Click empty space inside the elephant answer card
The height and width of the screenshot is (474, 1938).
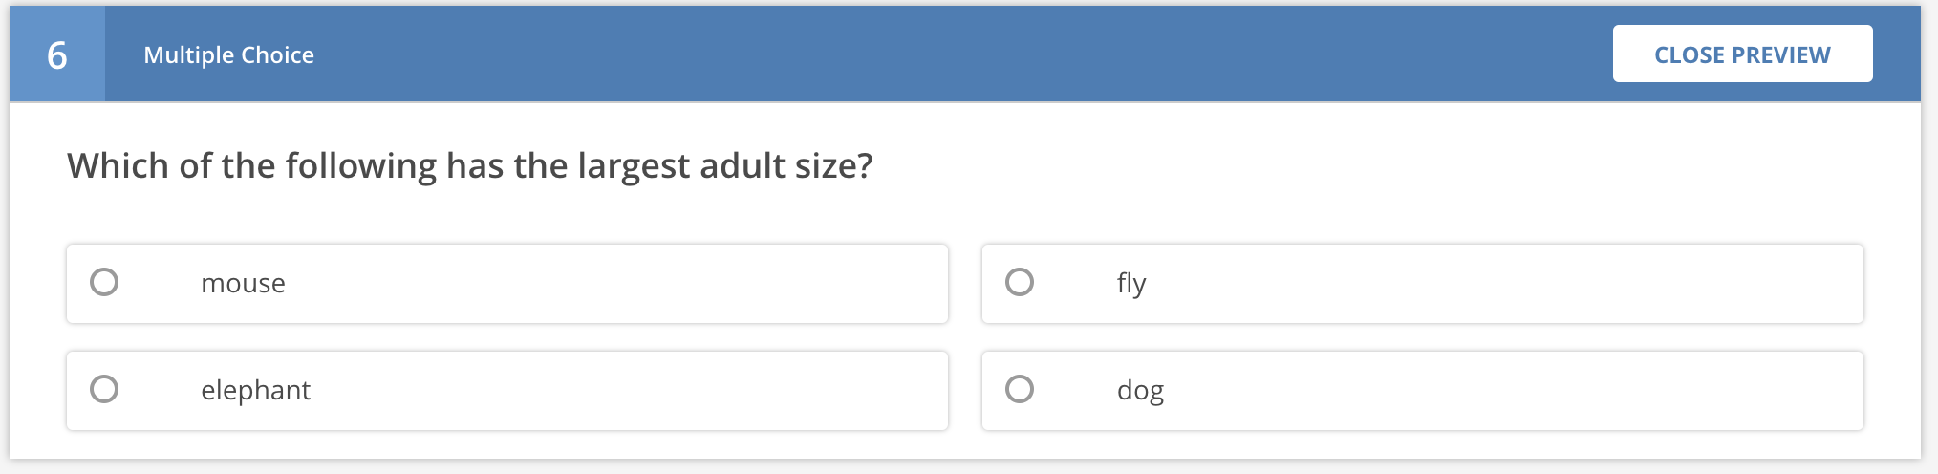(x=621, y=391)
